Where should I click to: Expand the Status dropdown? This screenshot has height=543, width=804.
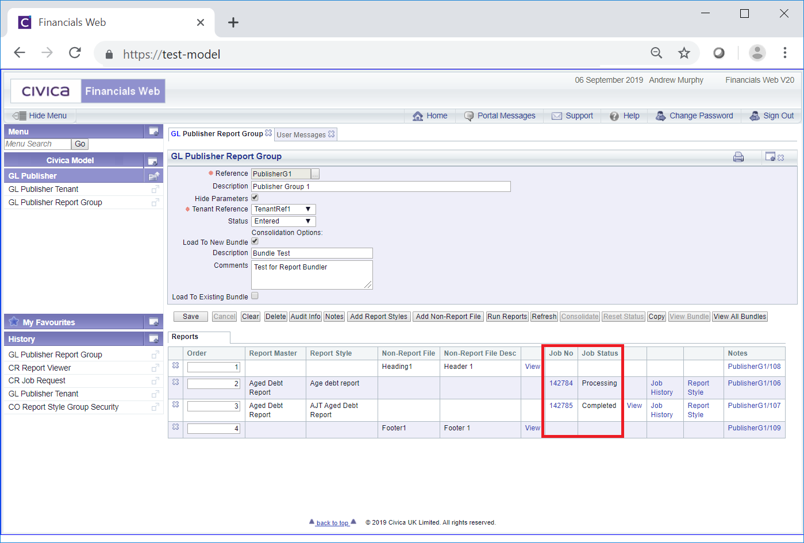click(x=283, y=221)
